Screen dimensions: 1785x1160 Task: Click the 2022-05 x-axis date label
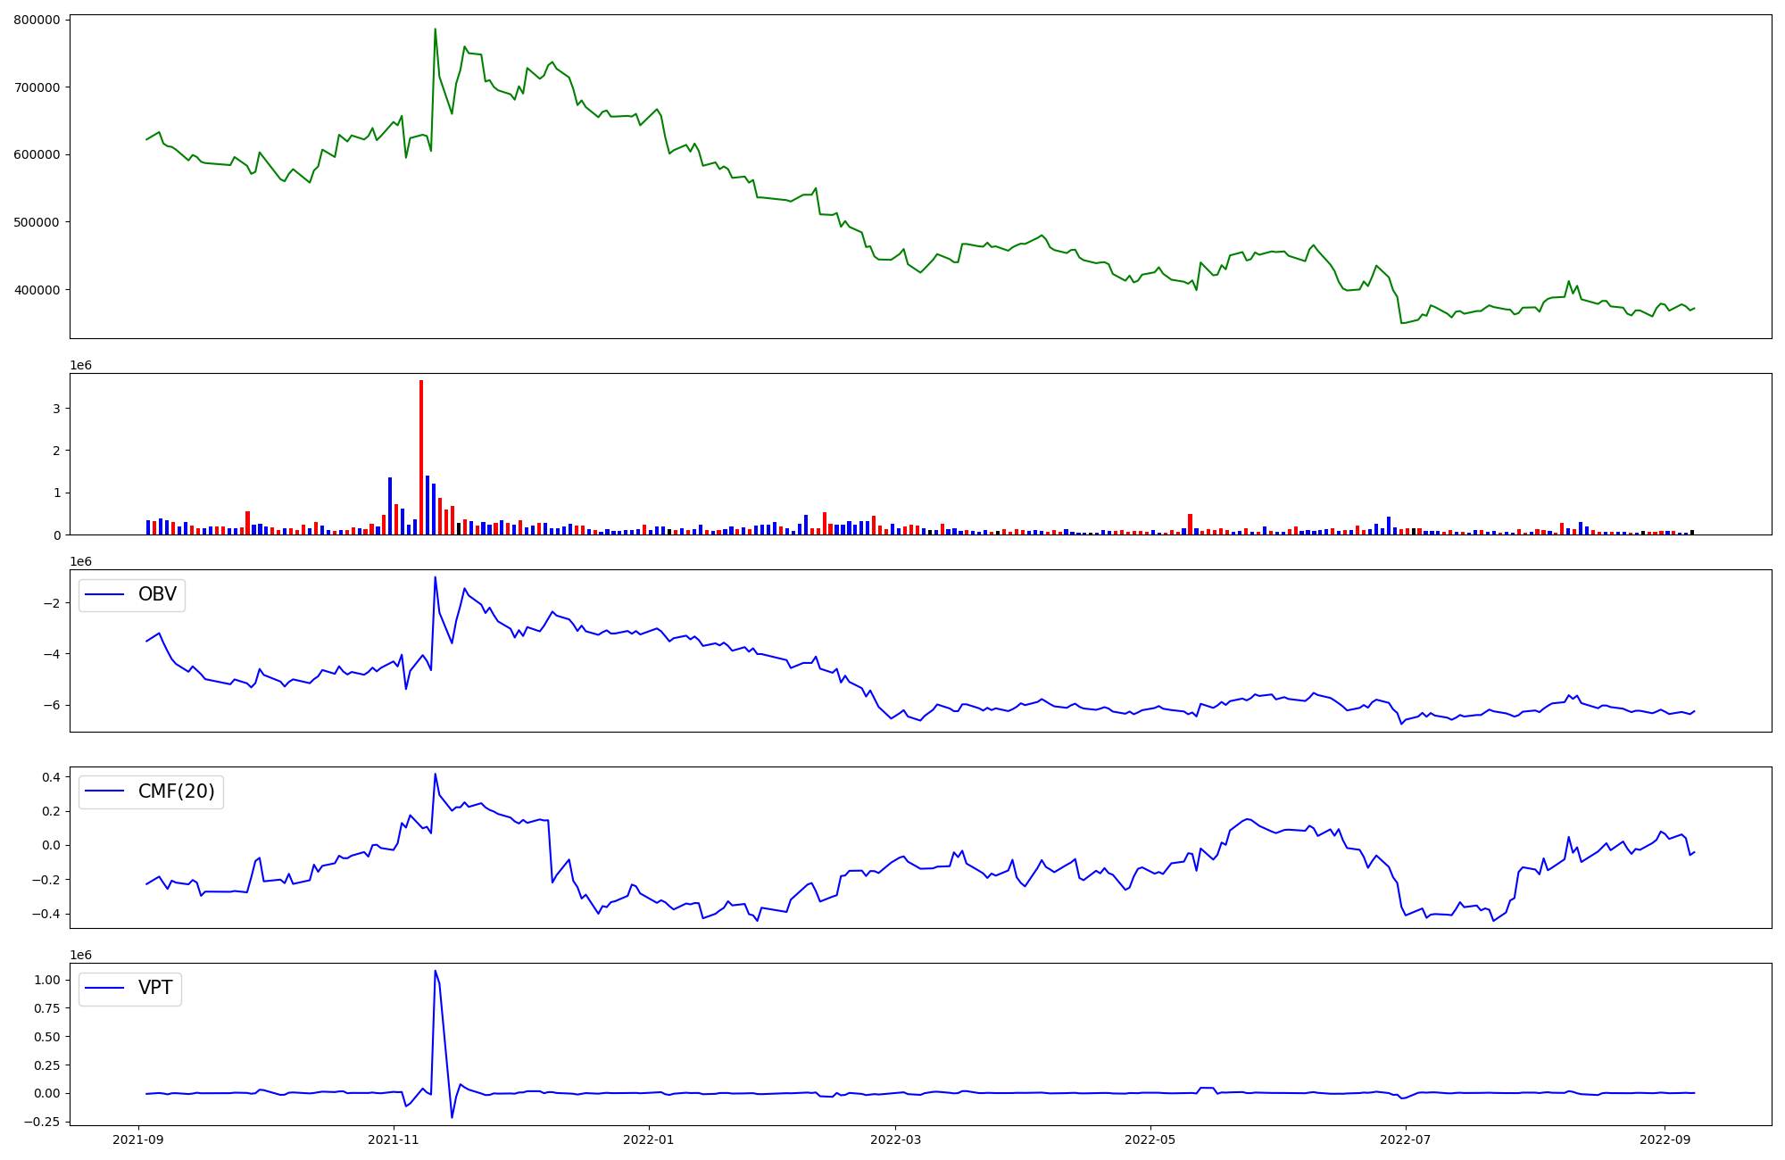pos(1150,1139)
